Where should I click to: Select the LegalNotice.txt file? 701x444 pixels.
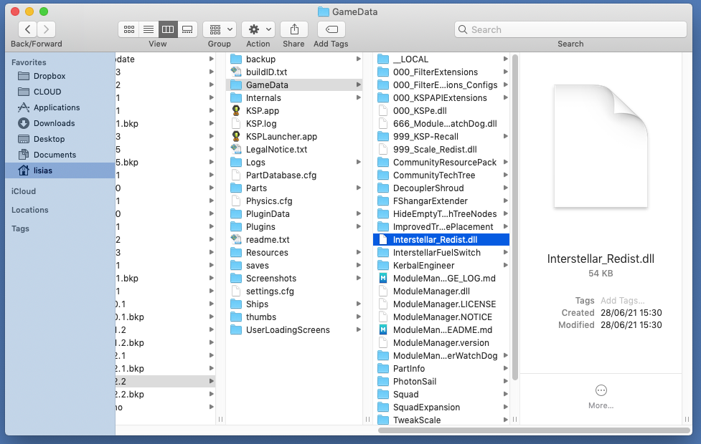pos(294,150)
